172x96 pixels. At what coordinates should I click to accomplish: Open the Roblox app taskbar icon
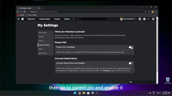click(x=92, y=93)
